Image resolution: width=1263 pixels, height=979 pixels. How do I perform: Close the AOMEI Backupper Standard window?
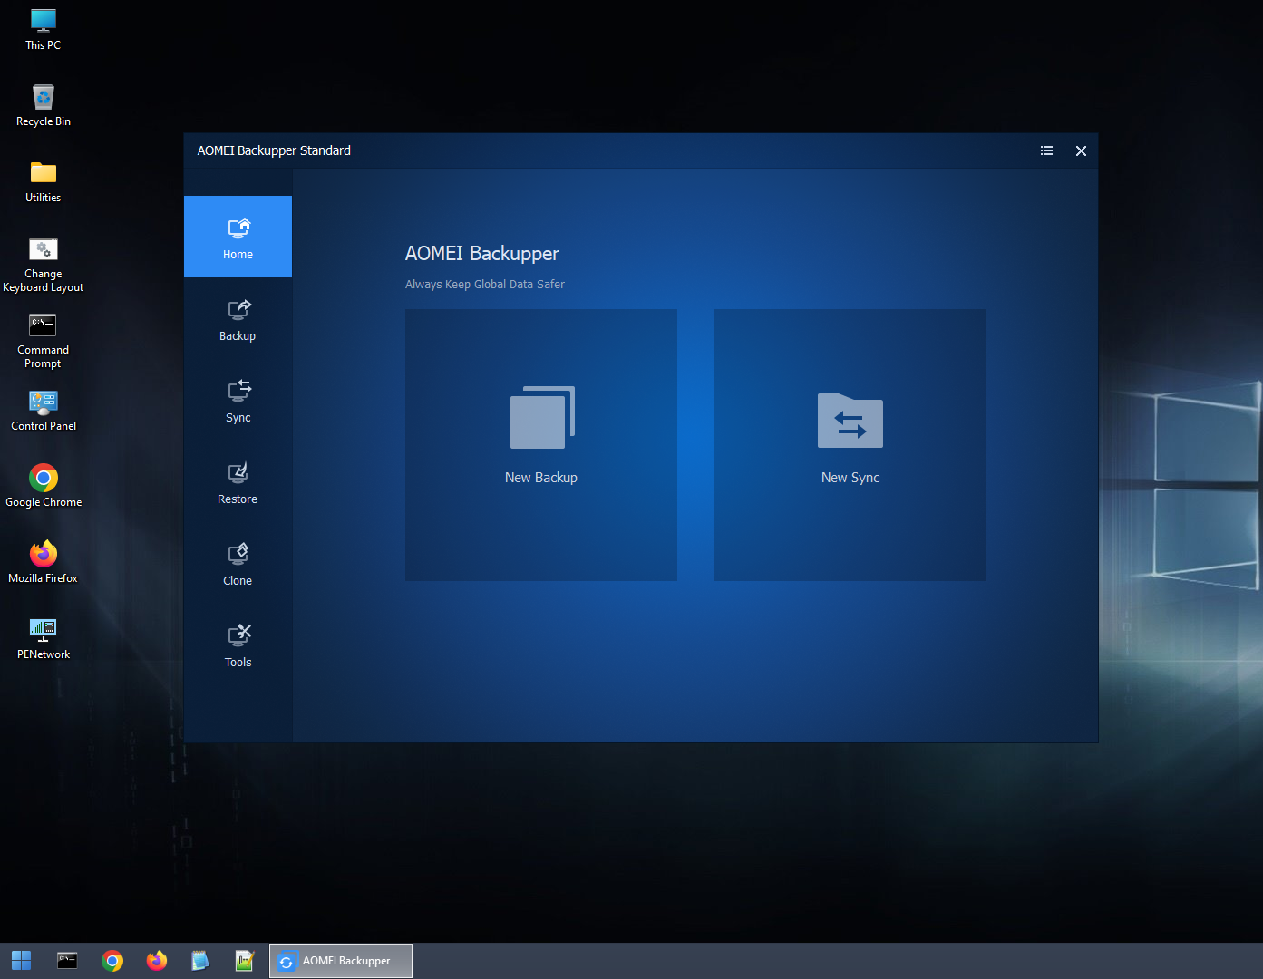1081,150
